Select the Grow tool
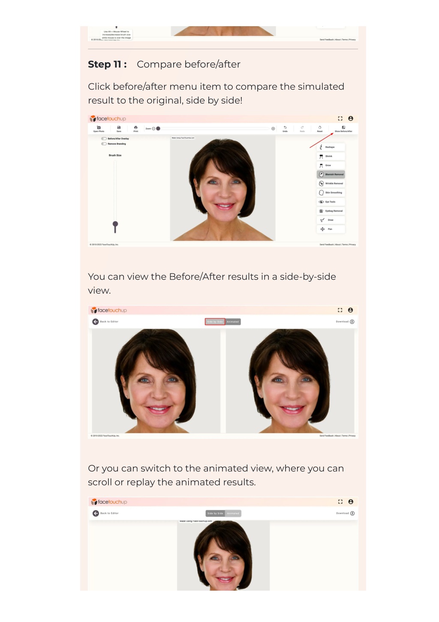 click(331, 165)
